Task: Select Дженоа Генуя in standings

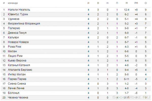Action: pyautogui.click(x=17, y=33)
